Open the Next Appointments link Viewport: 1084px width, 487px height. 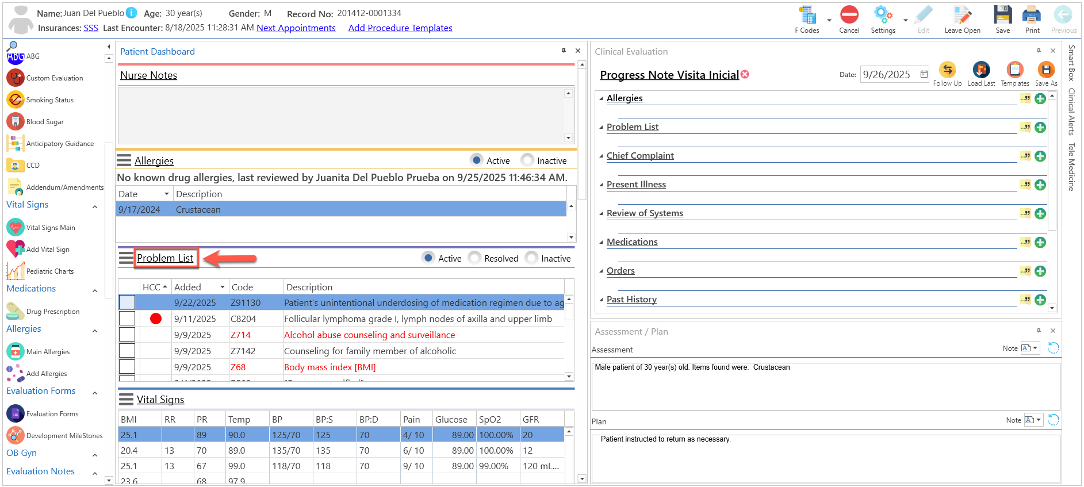[296, 28]
